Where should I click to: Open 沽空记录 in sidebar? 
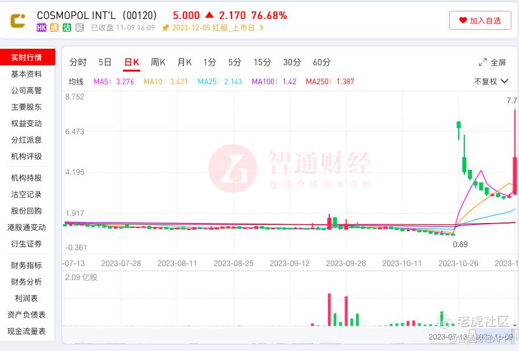[x=27, y=195]
